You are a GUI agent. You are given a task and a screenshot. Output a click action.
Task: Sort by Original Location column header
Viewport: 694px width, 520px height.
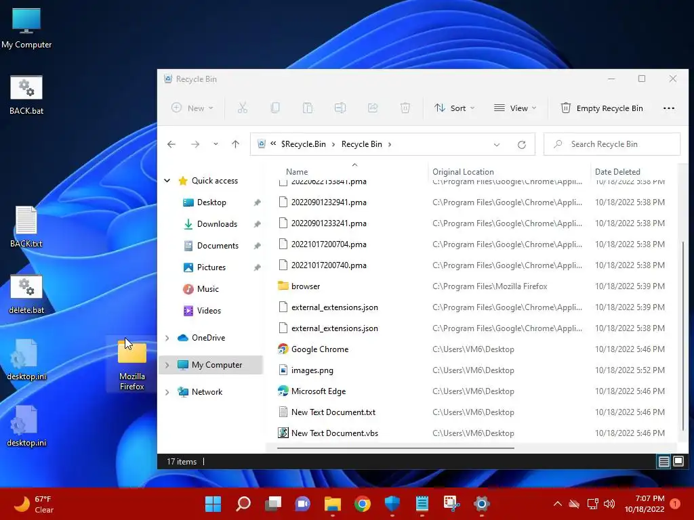[463, 171]
